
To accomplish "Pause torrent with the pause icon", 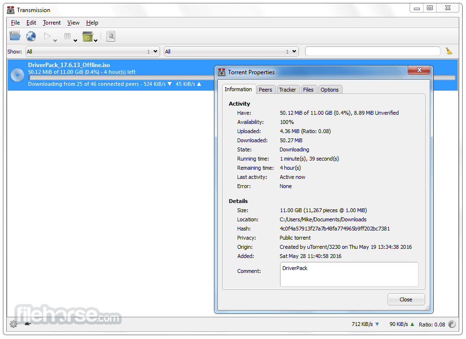I will click(67, 36).
